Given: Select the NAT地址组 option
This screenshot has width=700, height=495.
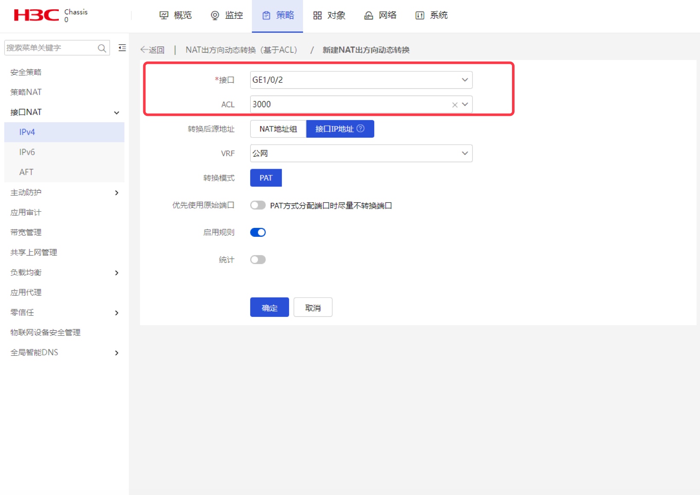Looking at the screenshot, I should coord(278,129).
